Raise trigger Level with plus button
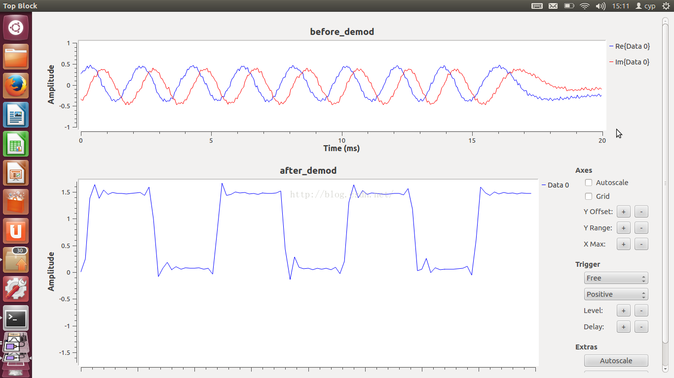 624,311
